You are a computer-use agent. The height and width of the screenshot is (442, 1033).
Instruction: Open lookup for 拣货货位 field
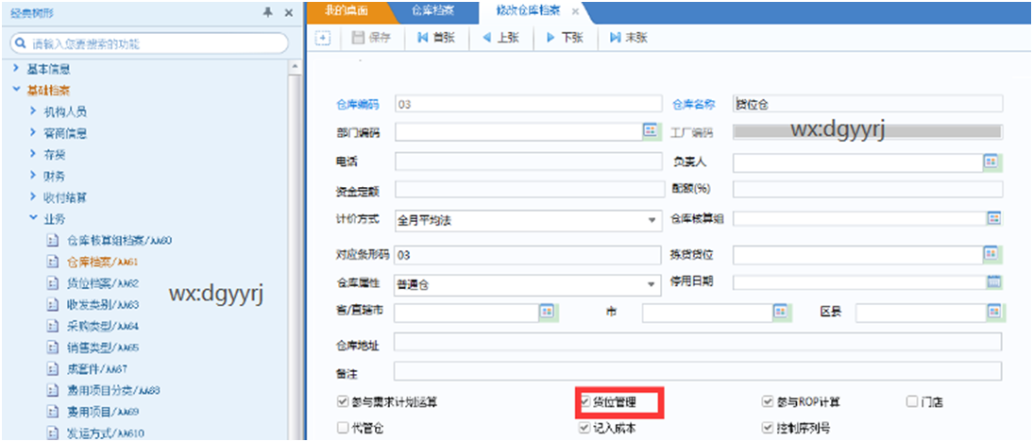[991, 254]
